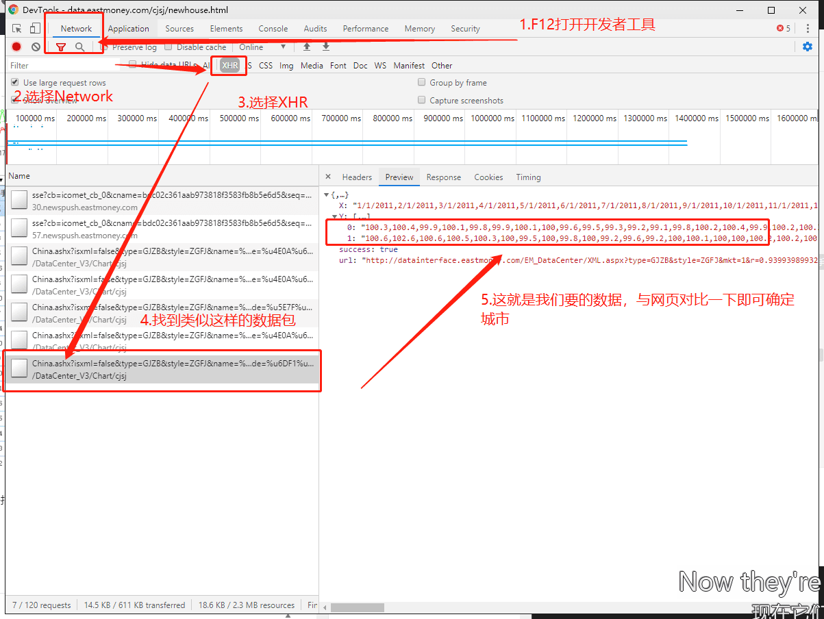Screen dimensions: 824x619
Task: Click the Filter text input field
Action: coord(62,66)
